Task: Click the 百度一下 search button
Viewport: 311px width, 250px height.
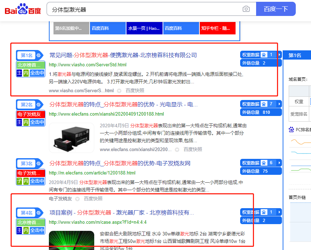Action: coord(276,9)
